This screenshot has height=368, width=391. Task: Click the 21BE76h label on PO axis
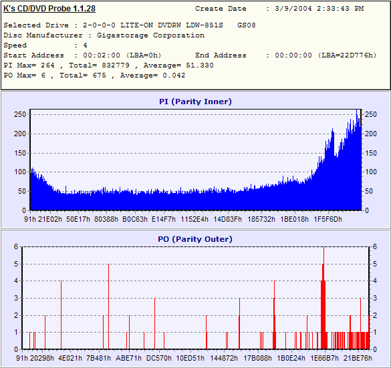pyautogui.click(x=358, y=358)
